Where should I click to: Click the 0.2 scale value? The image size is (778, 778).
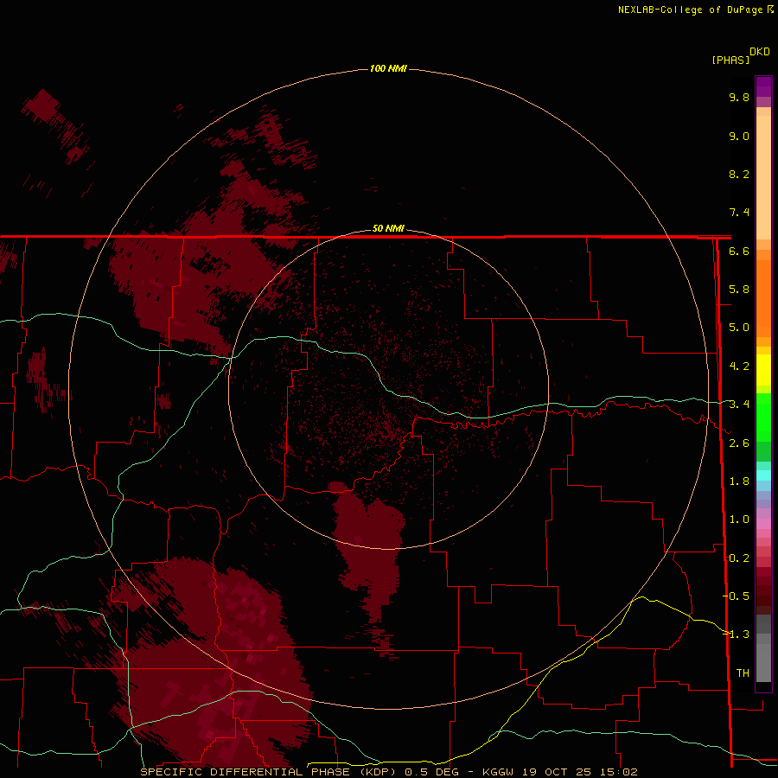coord(739,558)
